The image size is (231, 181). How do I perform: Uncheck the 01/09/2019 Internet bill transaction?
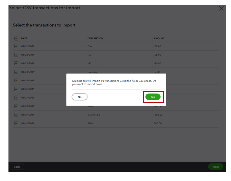16,115
